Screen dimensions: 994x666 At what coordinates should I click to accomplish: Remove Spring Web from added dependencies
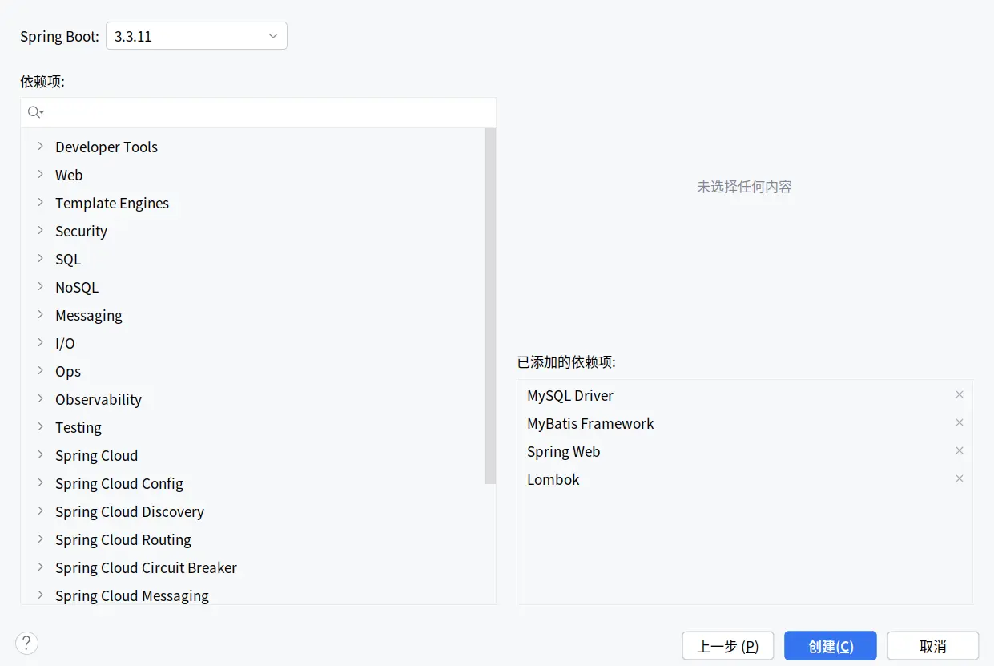pos(960,450)
